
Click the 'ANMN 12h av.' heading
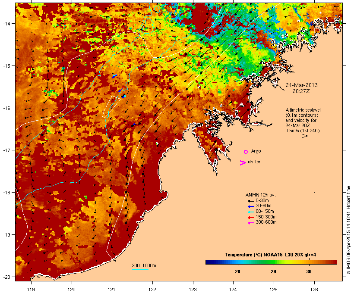(260, 195)
